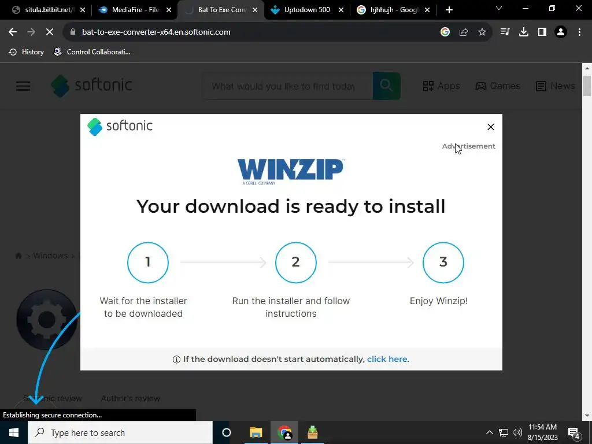Viewport: 592px width, 444px height.
Task: Open Author's review tab
Action: coord(130,398)
